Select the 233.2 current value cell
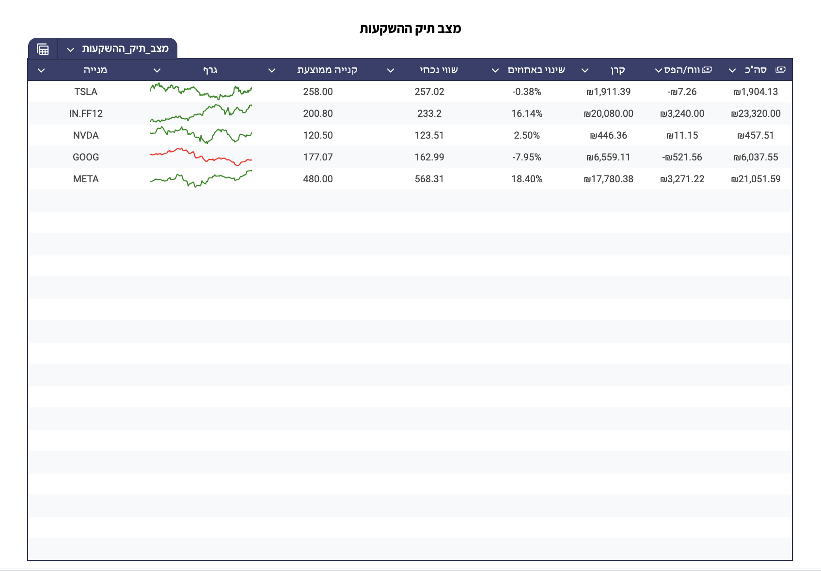This screenshot has height=571, width=821. 429,113
